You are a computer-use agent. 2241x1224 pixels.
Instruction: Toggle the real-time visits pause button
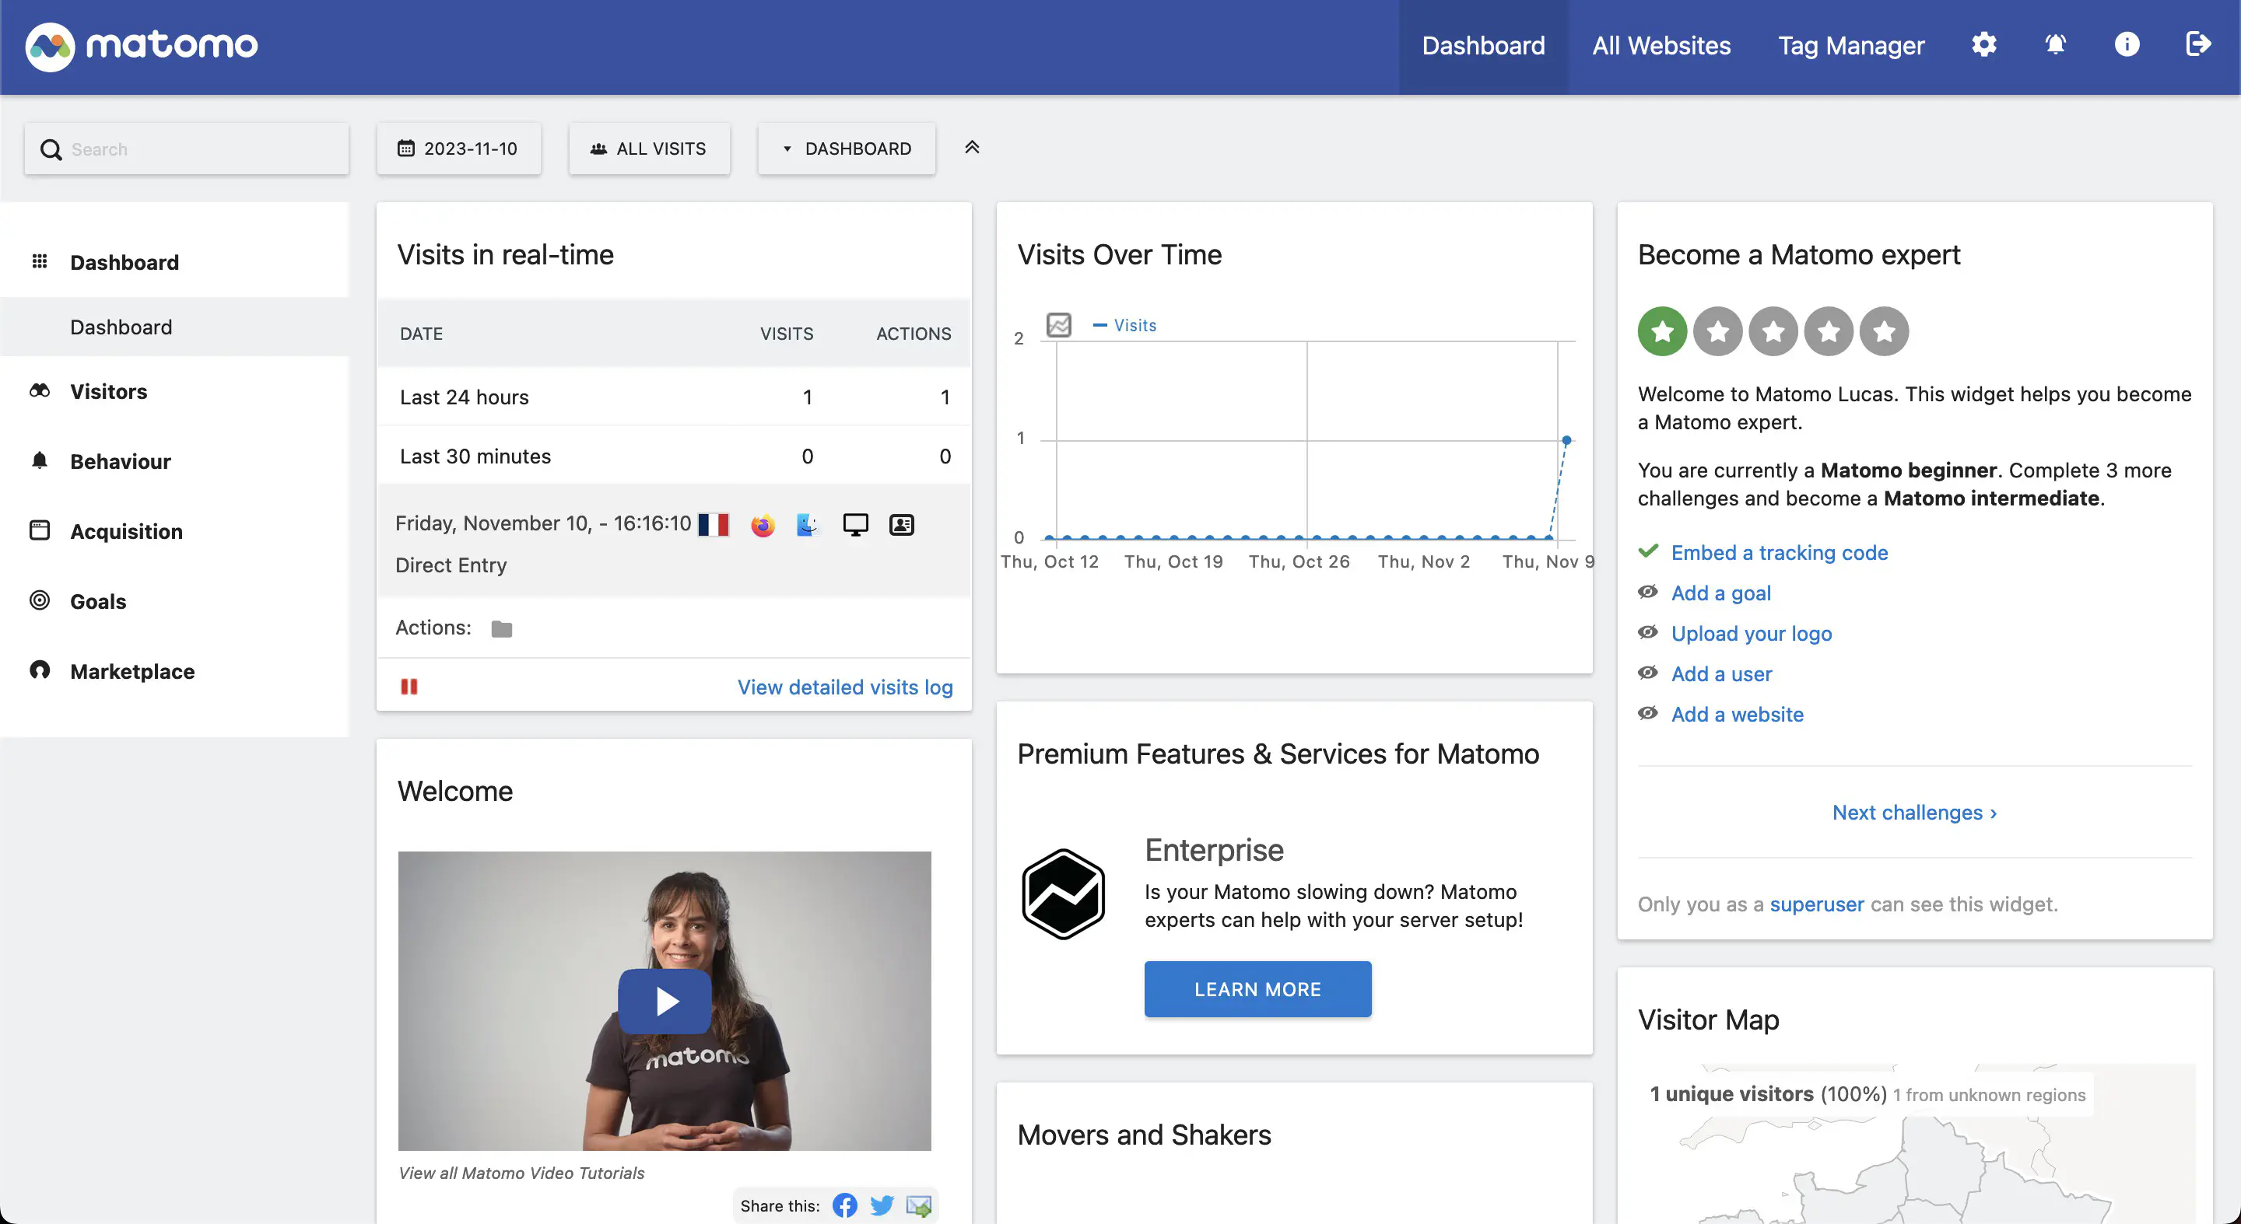pyautogui.click(x=409, y=686)
